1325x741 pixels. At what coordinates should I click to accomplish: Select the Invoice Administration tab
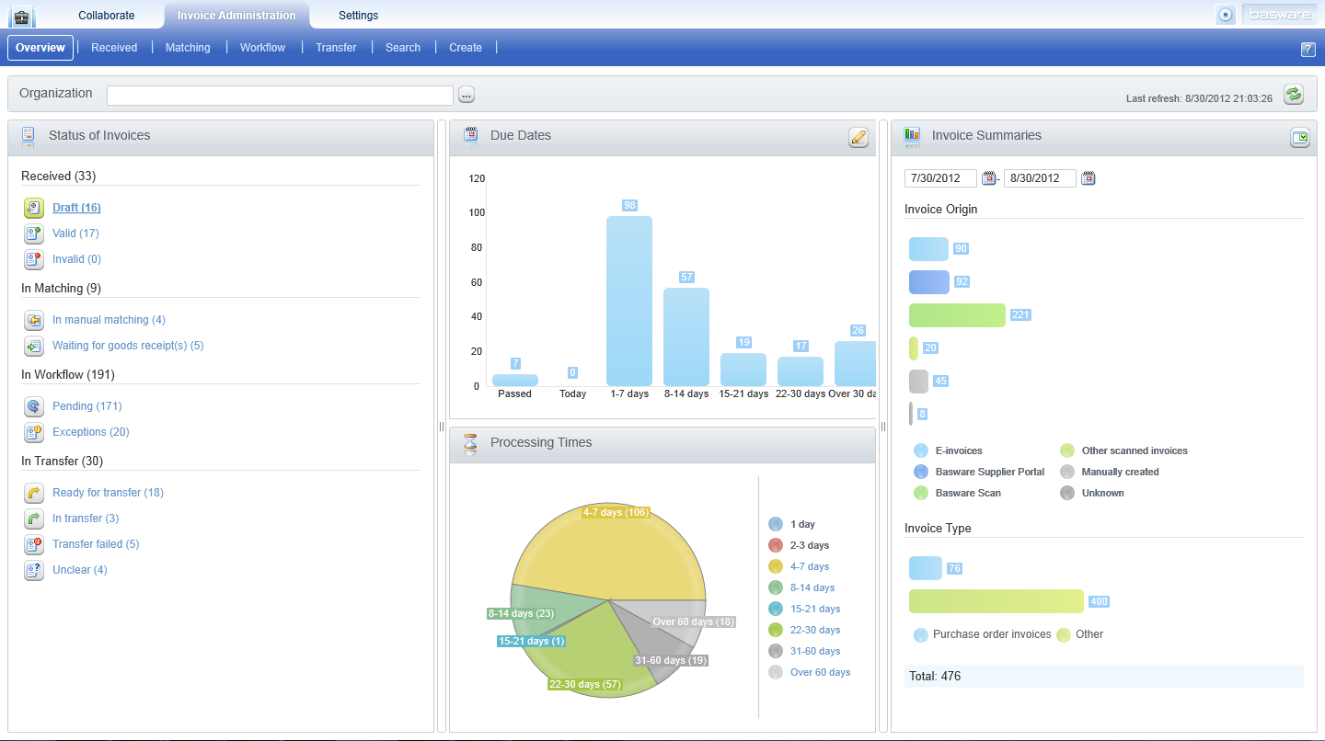coord(236,16)
